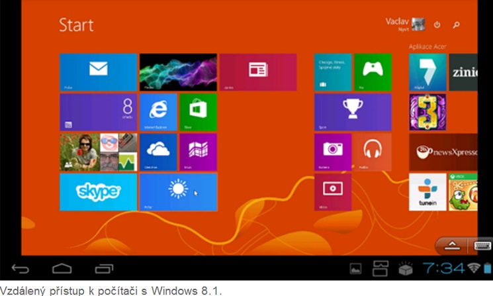Screen dimensions: 493x296
Task: Open Vaclav user account menu
Action: 405,25
